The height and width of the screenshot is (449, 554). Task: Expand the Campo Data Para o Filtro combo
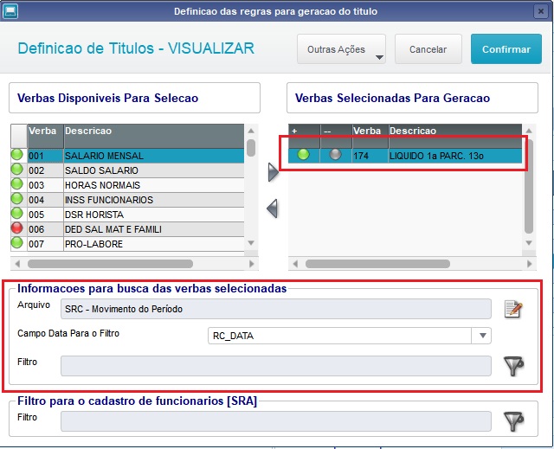point(483,336)
